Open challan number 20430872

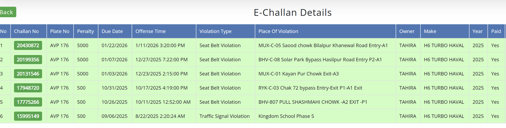(x=28, y=45)
